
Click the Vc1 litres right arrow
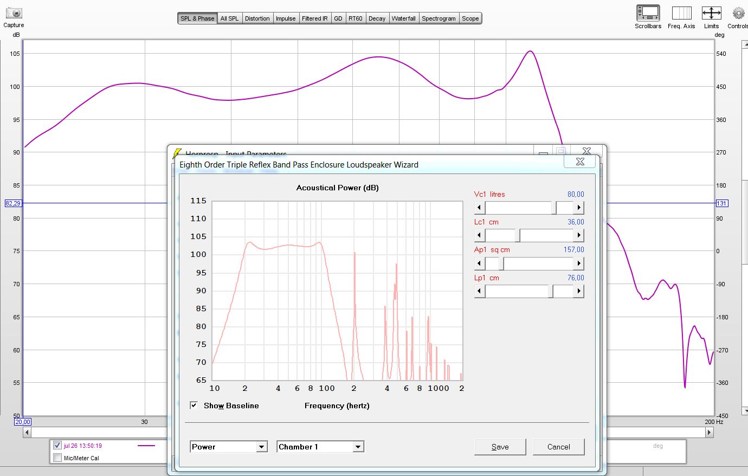point(579,208)
